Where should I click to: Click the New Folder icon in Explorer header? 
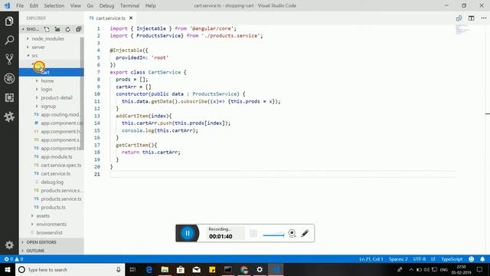(57, 29)
